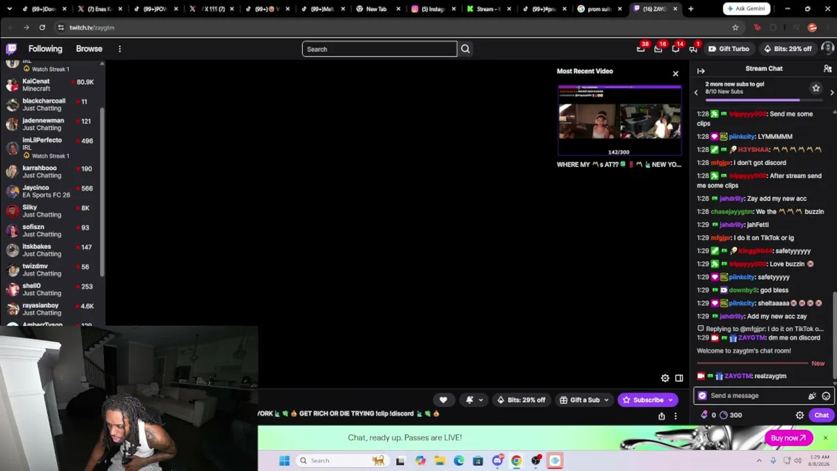Open rayasianboy channel in sidebar
837x471 pixels.
click(52, 309)
